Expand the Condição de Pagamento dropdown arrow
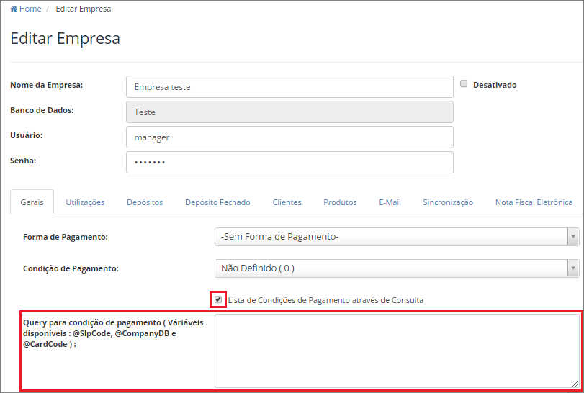584x393 pixels. (x=573, y=268)
